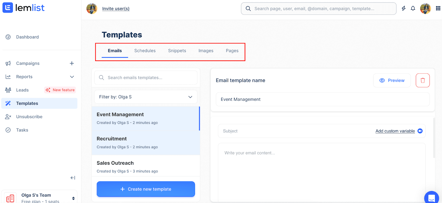Viewport: 442px width, 203px height.
Task: Open the apps grid menu
Action: 438,8
